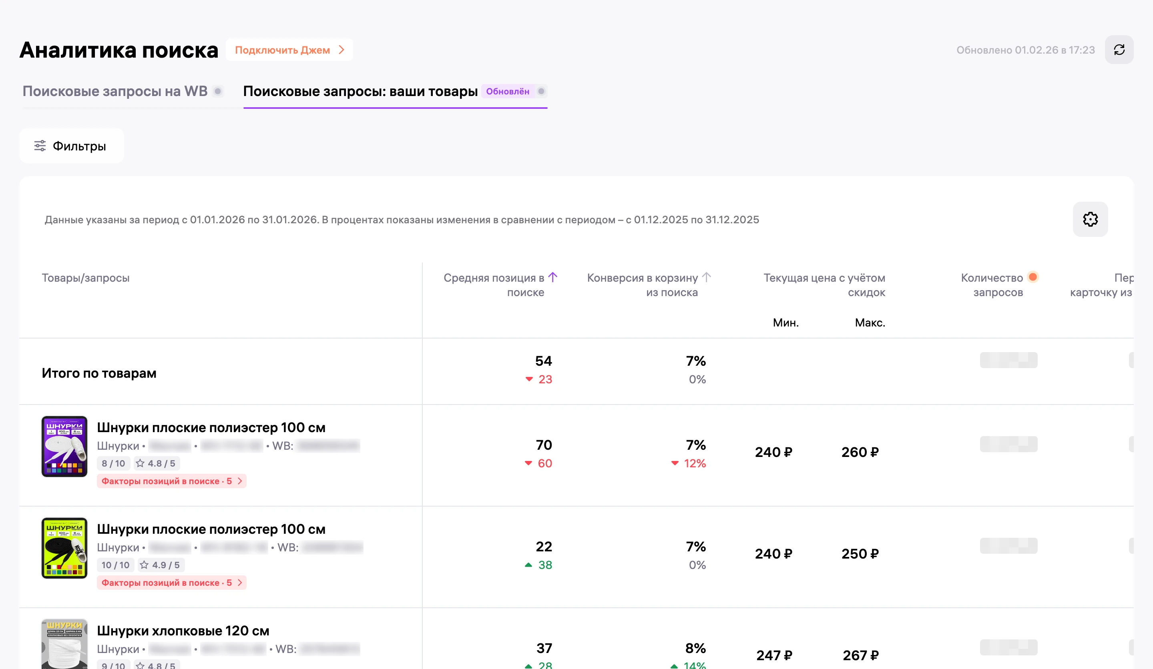Click info dot beside Поисковые запросы на WB
1153x669 pixels.
tap(218, 91)
